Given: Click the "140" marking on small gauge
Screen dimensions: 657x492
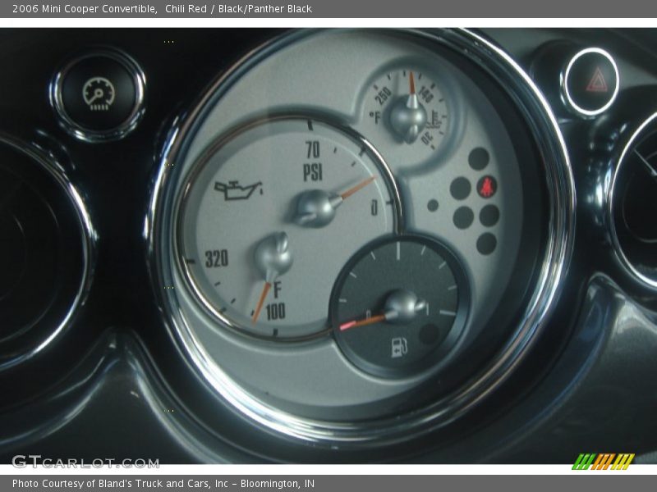Looking at the screenshot, I should (x=425, y=94).
